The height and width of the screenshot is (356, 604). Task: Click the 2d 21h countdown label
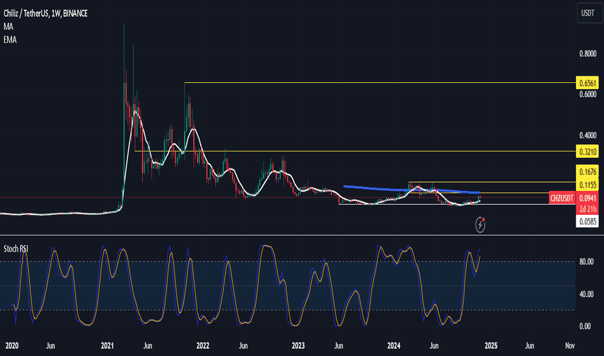[587, 209]
